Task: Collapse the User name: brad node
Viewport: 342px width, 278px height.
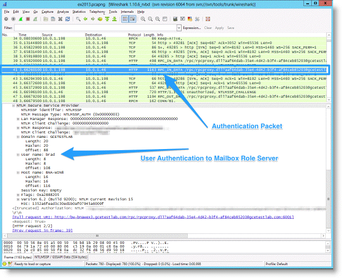Action: 18,155
